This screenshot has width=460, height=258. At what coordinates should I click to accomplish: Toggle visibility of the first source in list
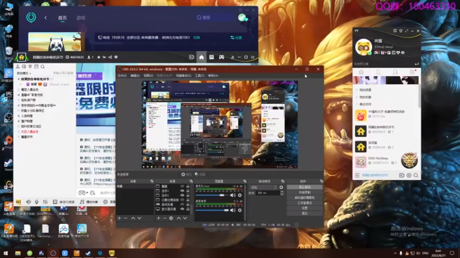[x=182, y=186]
